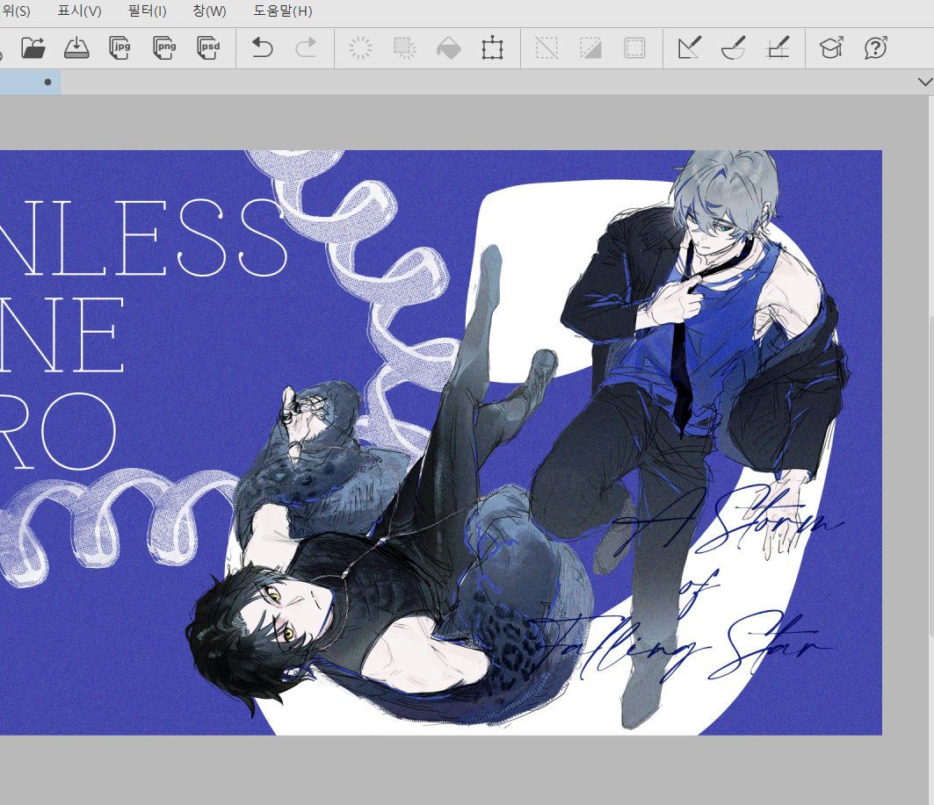Open the 필터(I) filter menu

pos(147,11)
